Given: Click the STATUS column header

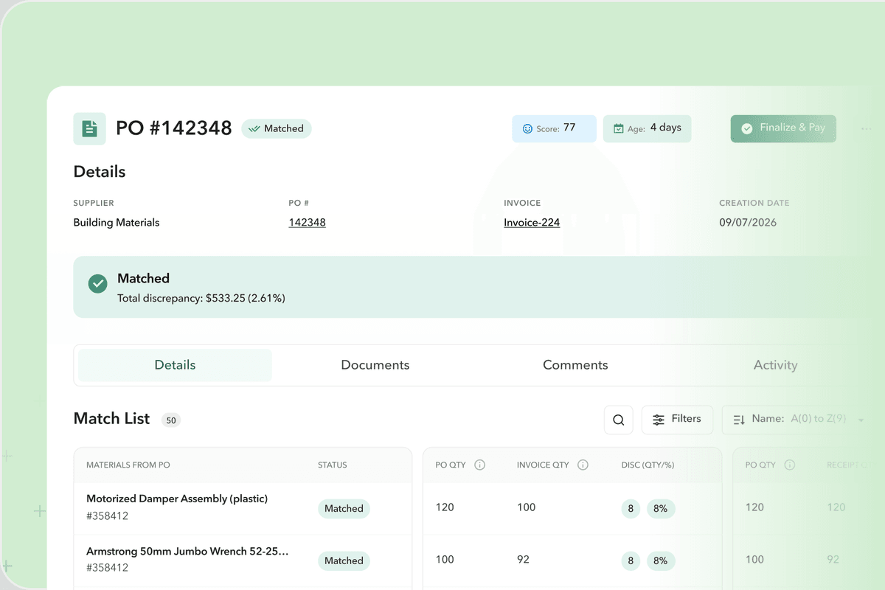Looking at the screenshot, I should point(332,465).
